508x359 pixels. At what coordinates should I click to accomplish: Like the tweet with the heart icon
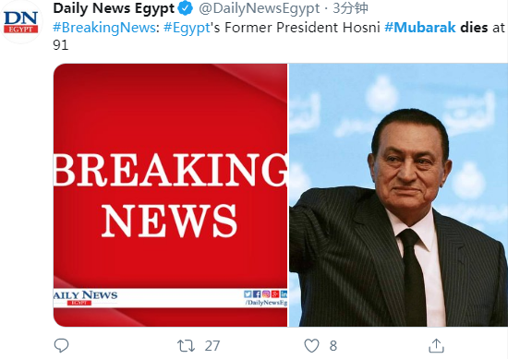[311, 346]
